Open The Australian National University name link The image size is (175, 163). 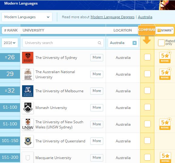(x=55, y=74)
